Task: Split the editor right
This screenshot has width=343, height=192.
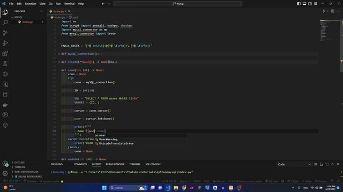Action: click(x=332, y=11)
